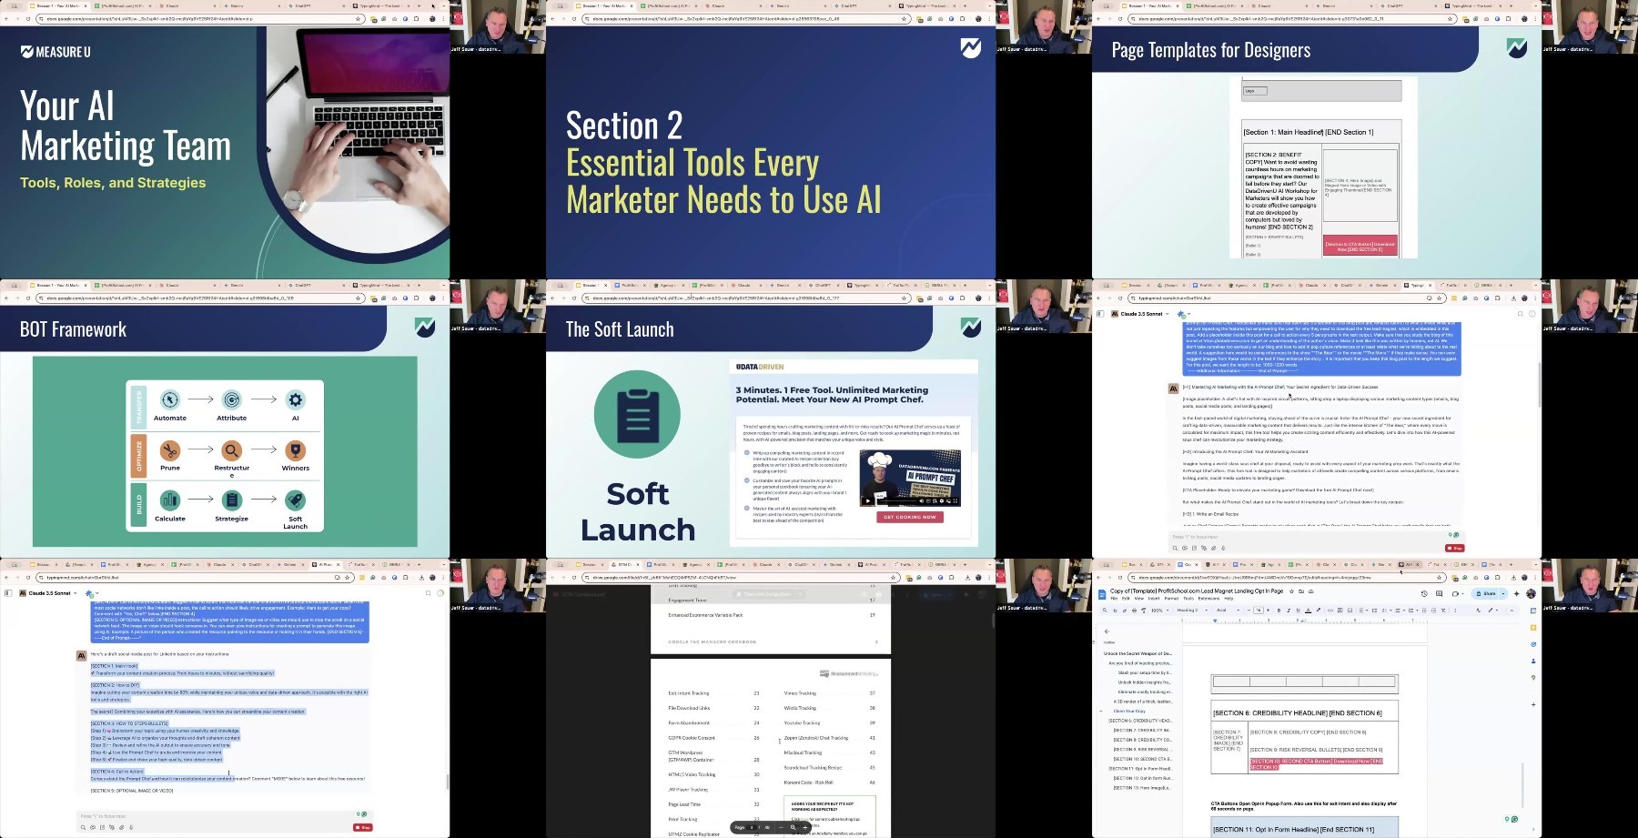This screenshot has width=1638, height=838.
Task: Collapse the Claim Your Copy outline heading
Action: [x=1101, y=711]
